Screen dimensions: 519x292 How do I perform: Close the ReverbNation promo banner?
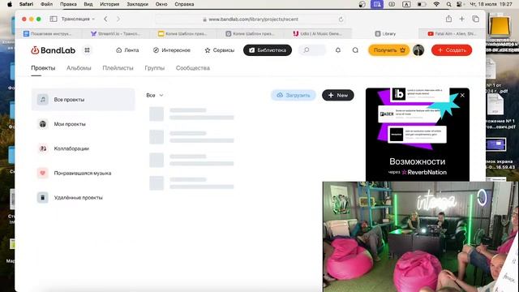click(x=462, y=96)
